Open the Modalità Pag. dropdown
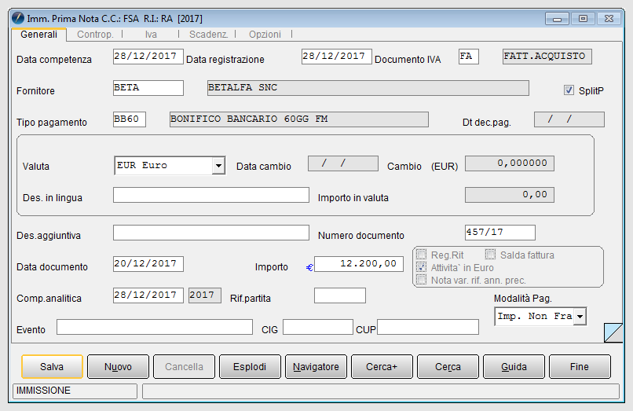Image resolution: width=633 pixels, height=411 pixels. (x=580, y=317)
